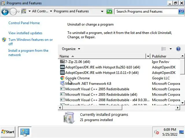Open Turn Windows features on or off
This screenshot has height=138, width=185.
click(x=31, y=42)
